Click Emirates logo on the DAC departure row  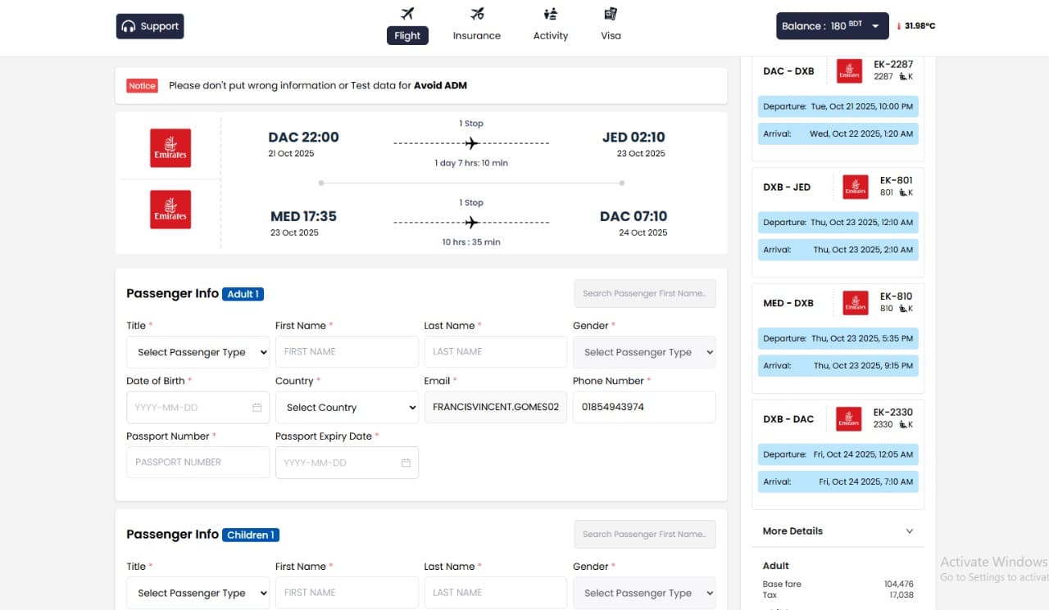(x=170, y=147)
